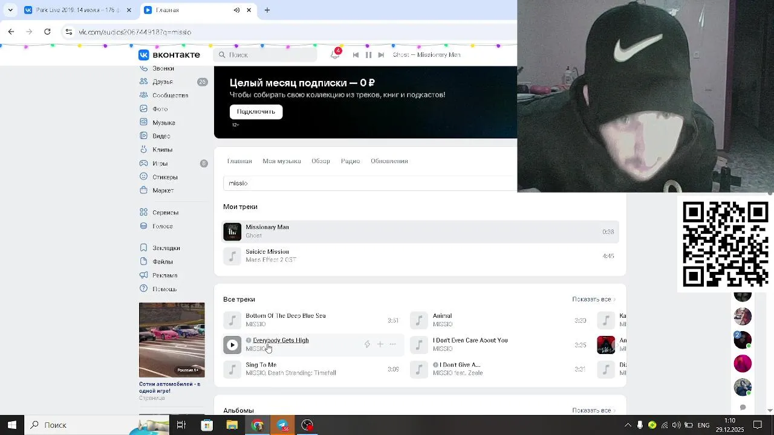774x435 pixels.
Task: Open Музыка in left sidebar
Action: pos(163,123)
